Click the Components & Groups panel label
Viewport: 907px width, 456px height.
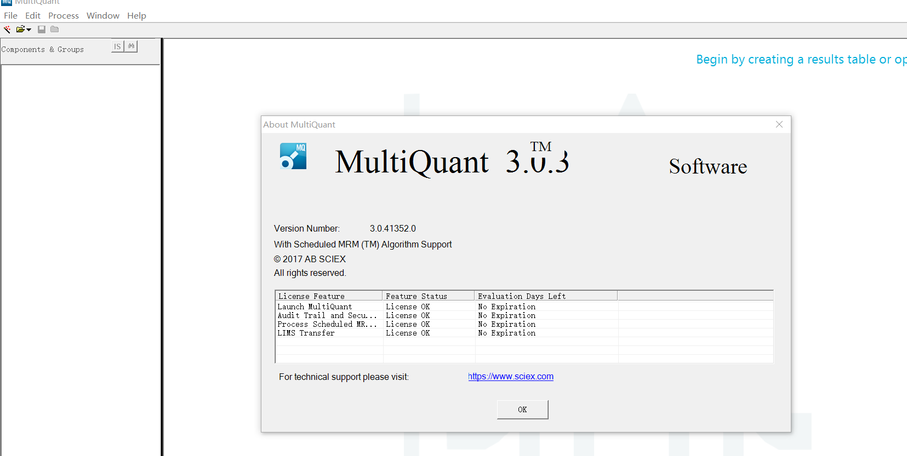coord(42,49)
